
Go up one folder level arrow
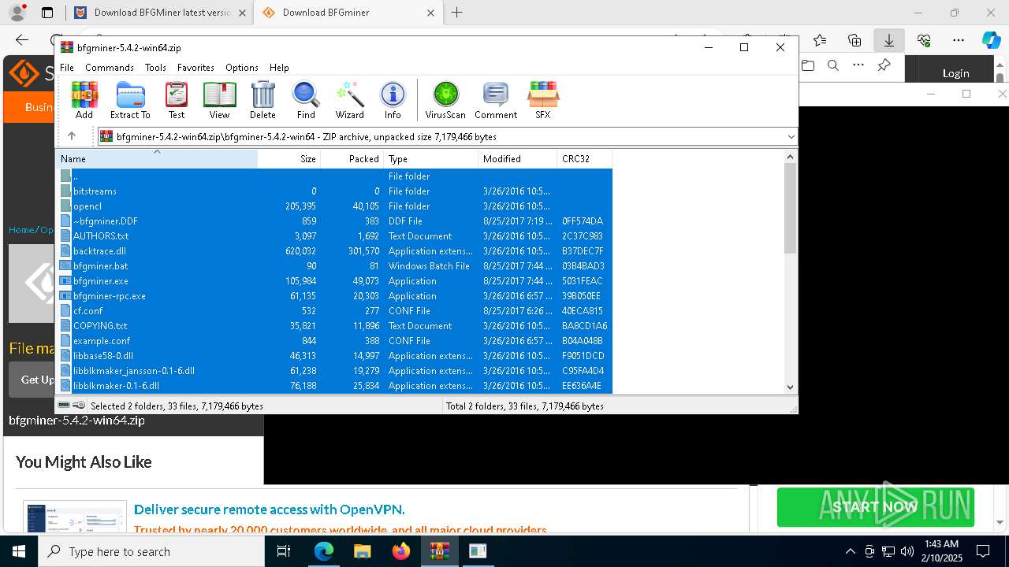(x=72, y=136)
